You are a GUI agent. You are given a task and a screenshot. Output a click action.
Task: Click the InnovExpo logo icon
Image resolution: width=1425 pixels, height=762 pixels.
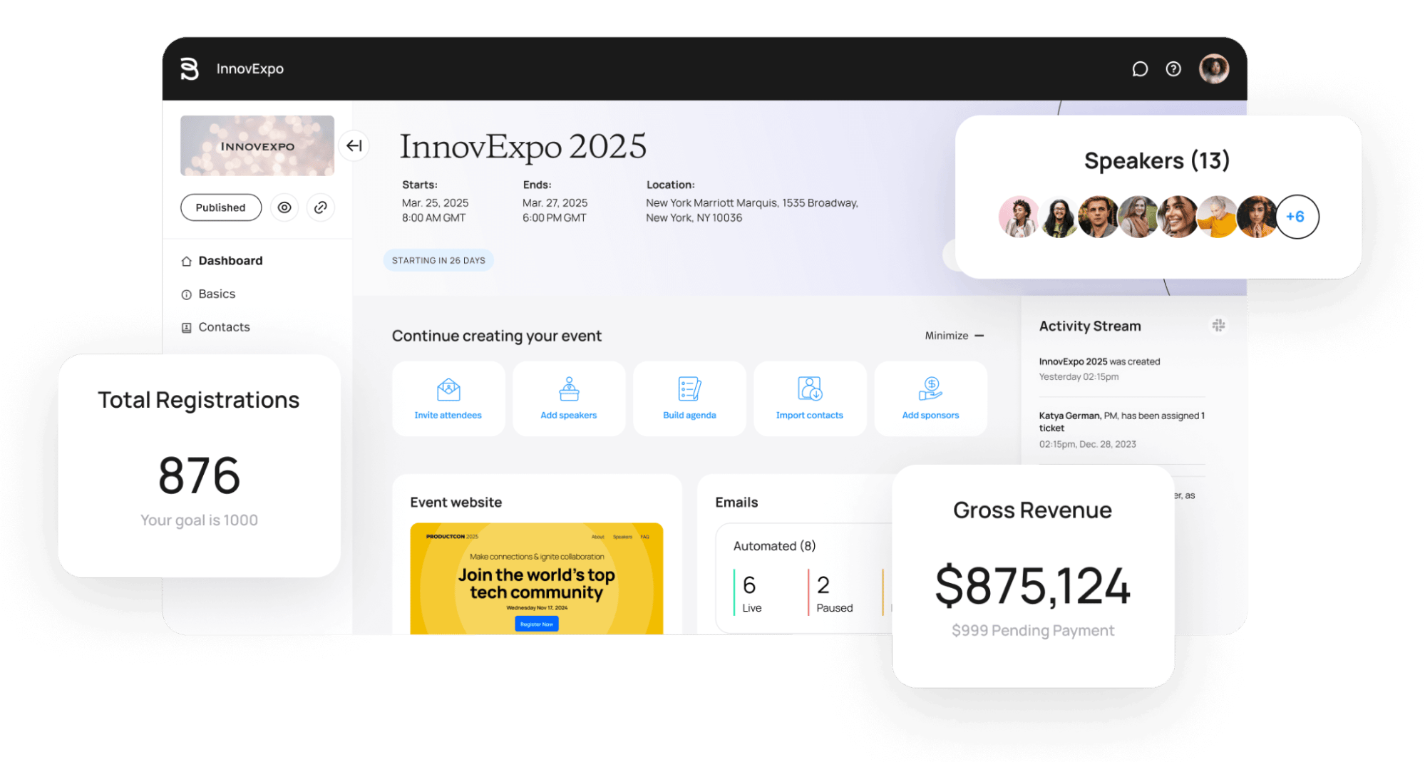coord(190,69)
